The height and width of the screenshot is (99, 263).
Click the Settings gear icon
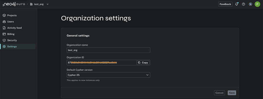click(x=4, y=46)
